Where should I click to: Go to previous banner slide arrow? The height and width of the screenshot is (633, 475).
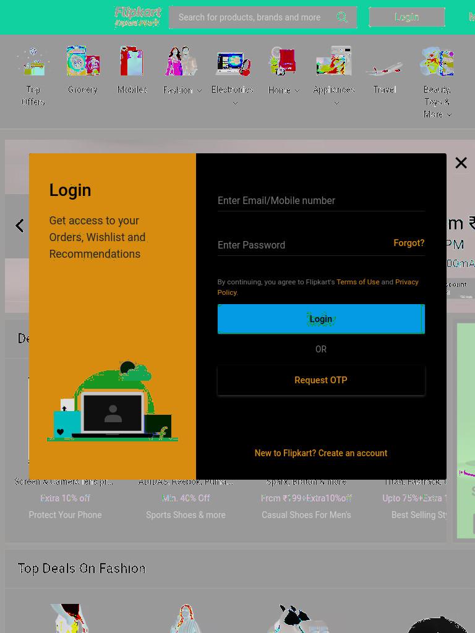pyautogui.click(x=19, y=225)
